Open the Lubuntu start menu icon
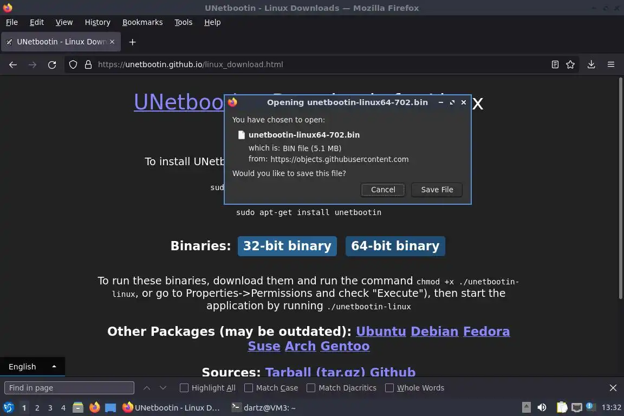624x416 pixels. [8, 408]
